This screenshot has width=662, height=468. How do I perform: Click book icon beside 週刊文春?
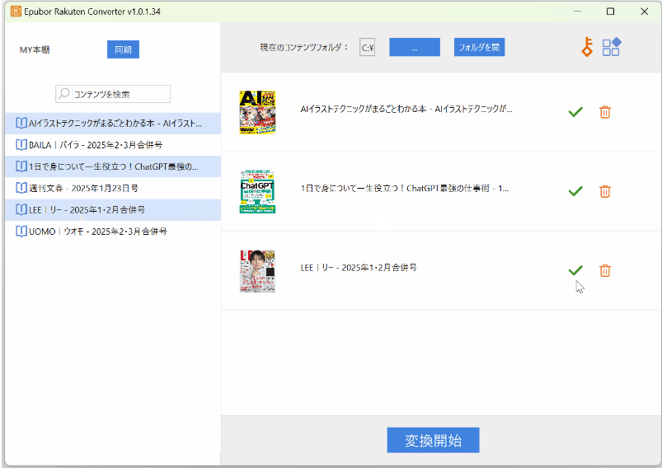(x=21, y=188)
